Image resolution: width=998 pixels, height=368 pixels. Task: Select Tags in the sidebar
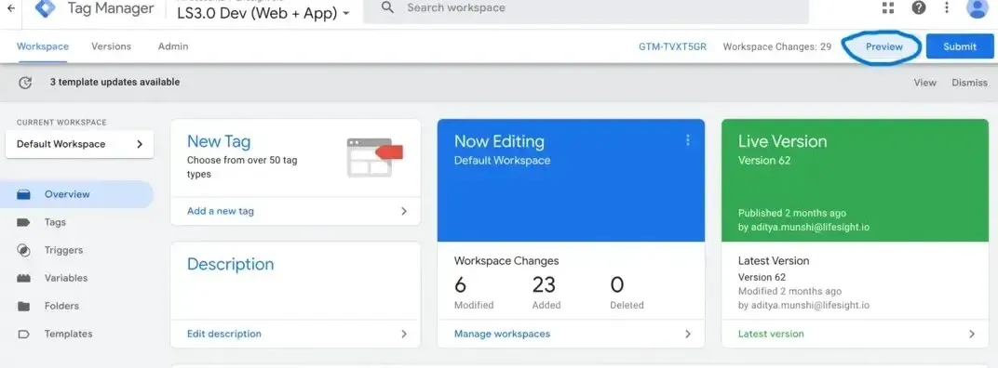(x=76, y=222)
